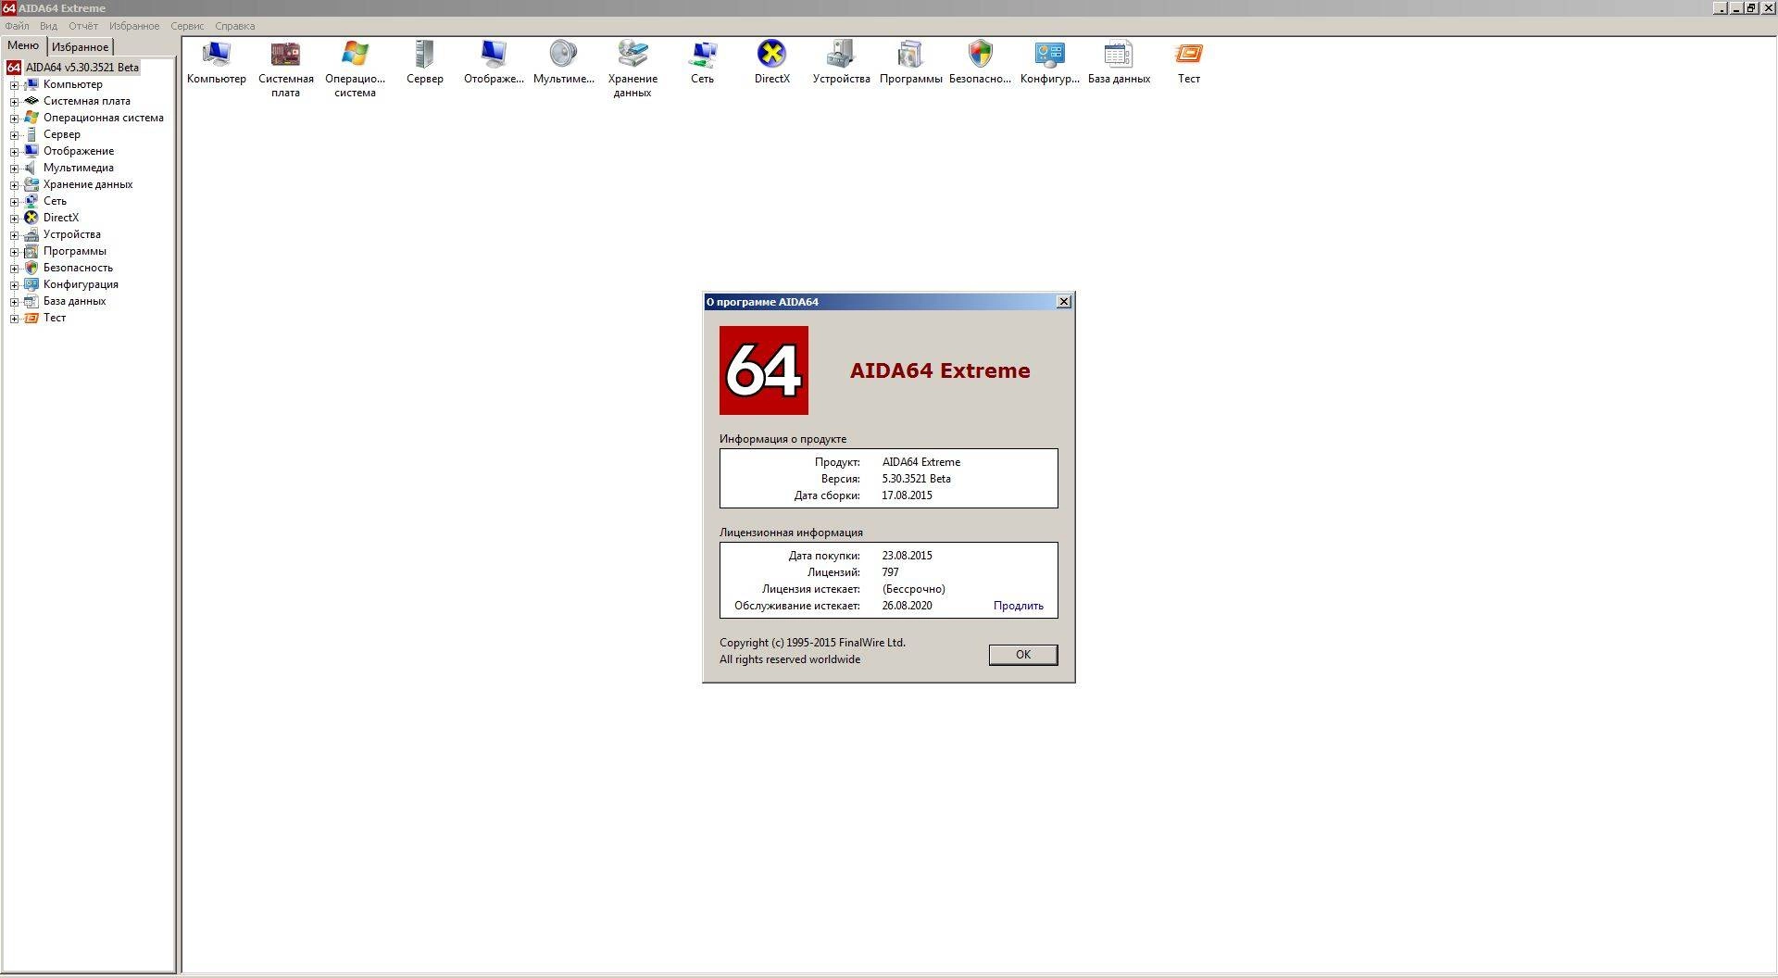Expand the Сеть tree node

[x=14, y=202]
